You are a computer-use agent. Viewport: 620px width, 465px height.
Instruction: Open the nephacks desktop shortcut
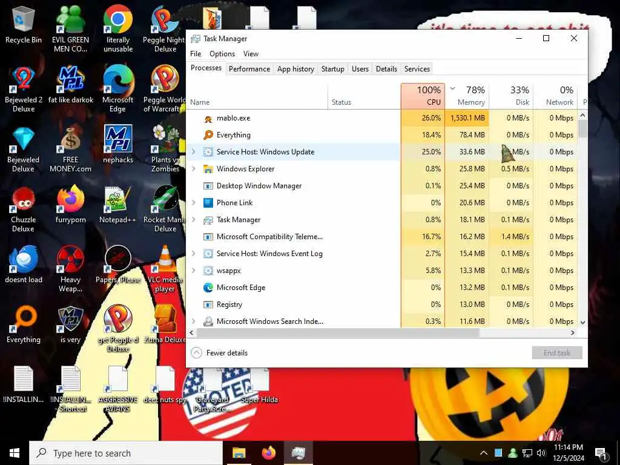[x=118, y=144]
